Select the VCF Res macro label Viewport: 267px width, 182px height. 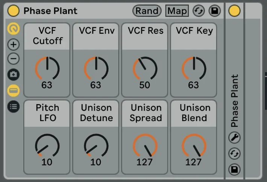point(146,31)
